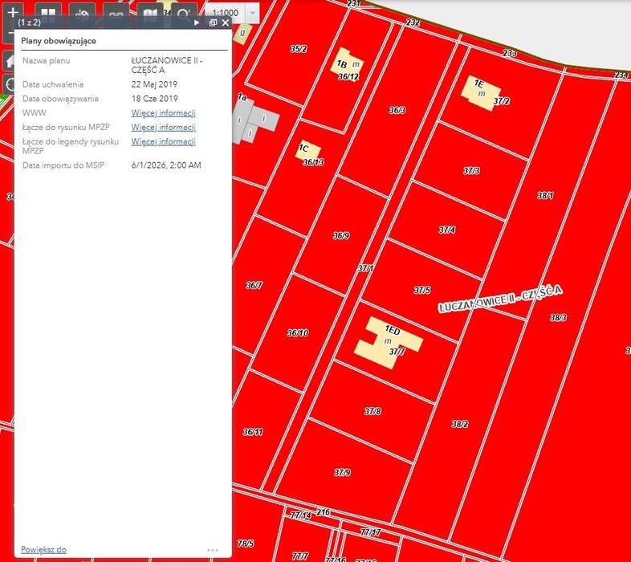Select the gray building near 1a
This screenshot has height=562, width=631.
click(x=254, y=120)
